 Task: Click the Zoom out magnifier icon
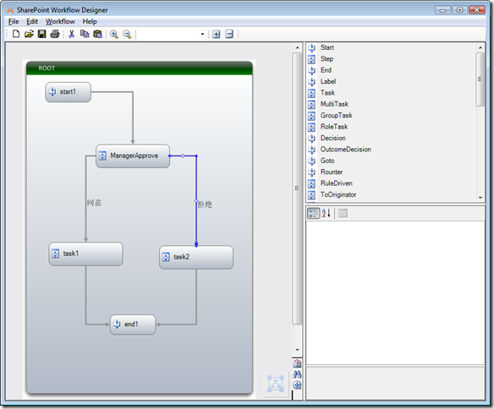point(127,34)
